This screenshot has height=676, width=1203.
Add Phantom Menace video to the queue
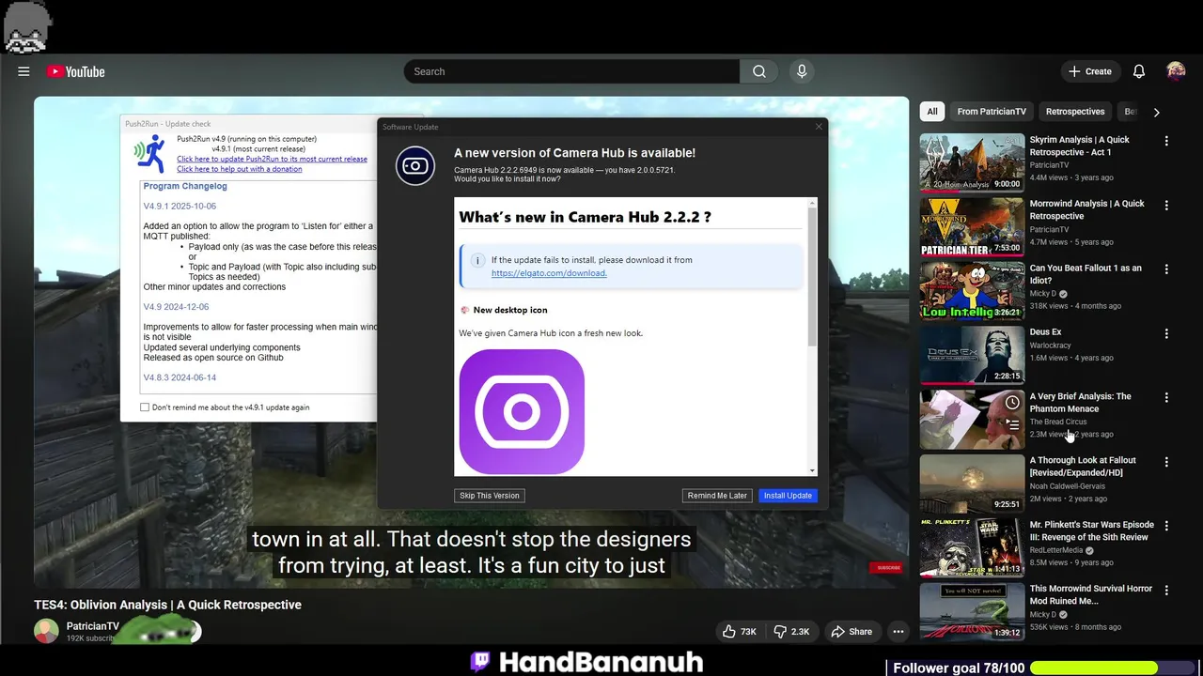click(x=1012, y=424)
